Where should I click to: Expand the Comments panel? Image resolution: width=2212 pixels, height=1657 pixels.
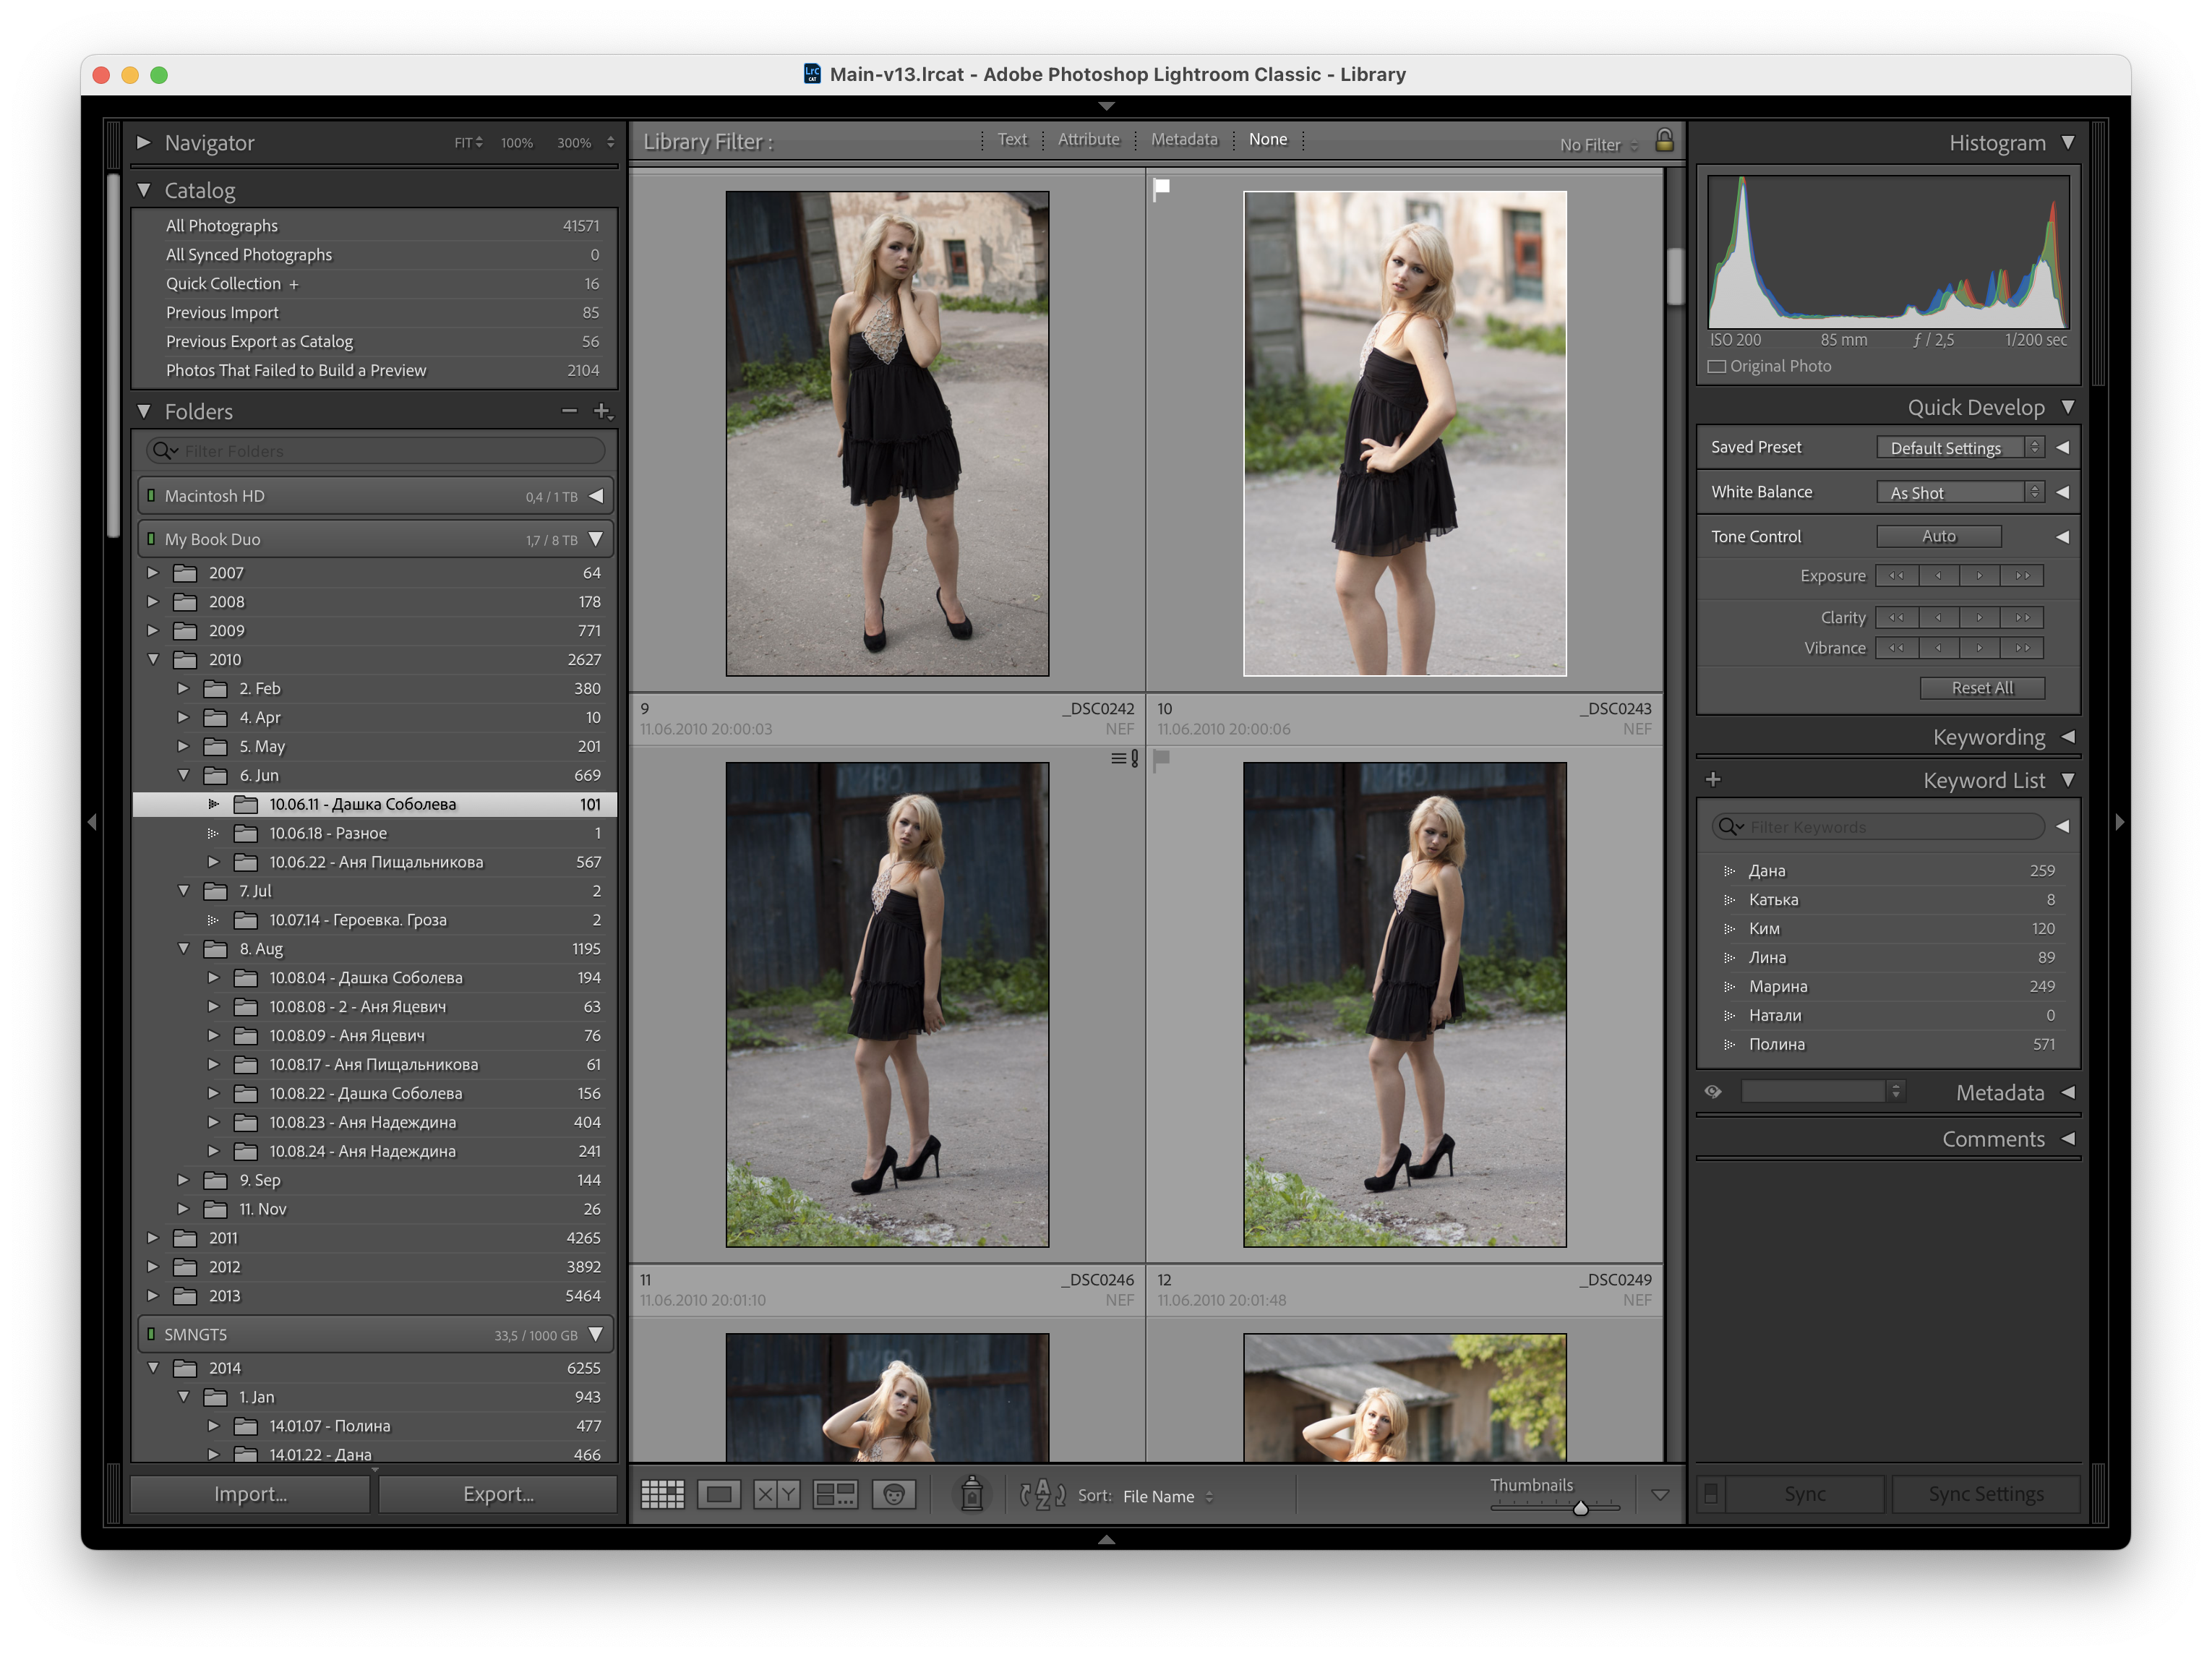(x=2068, y=1139)
